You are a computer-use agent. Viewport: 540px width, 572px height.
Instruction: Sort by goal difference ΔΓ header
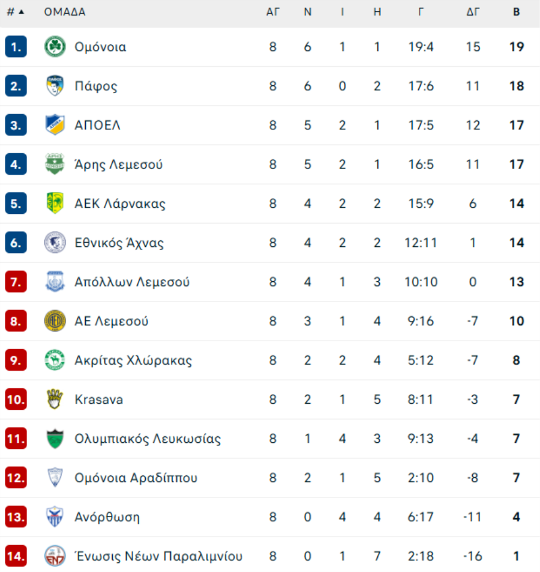(473, 12)
